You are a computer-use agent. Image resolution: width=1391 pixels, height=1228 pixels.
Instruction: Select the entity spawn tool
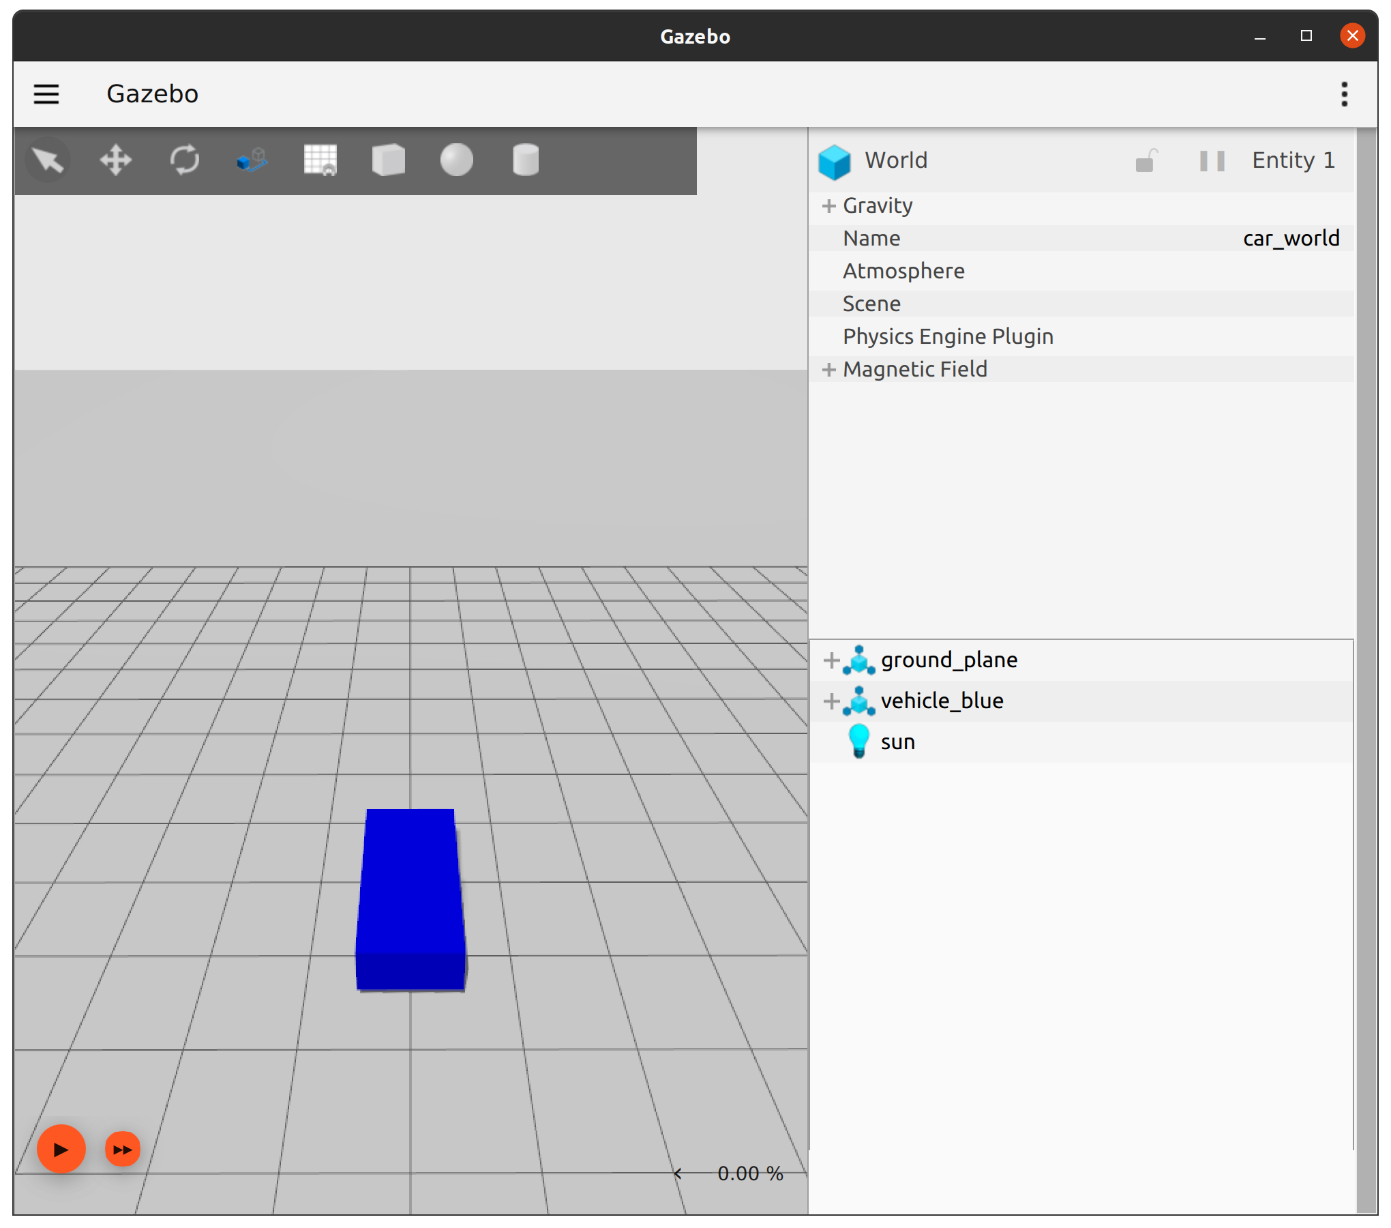pos(251,160)
